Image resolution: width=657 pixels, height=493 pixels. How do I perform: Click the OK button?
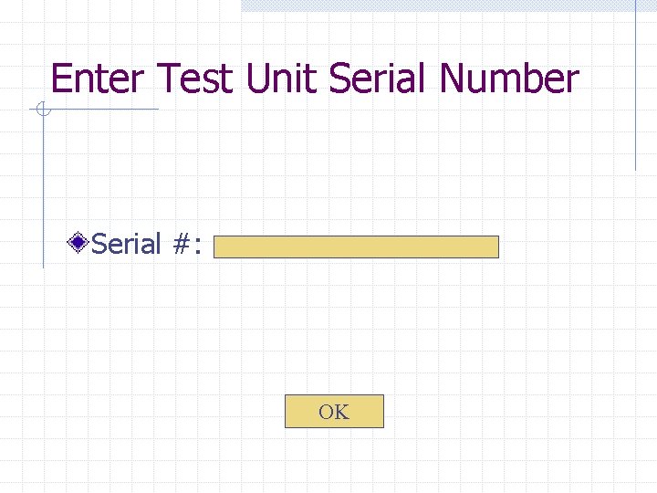(x=334, y=412)
